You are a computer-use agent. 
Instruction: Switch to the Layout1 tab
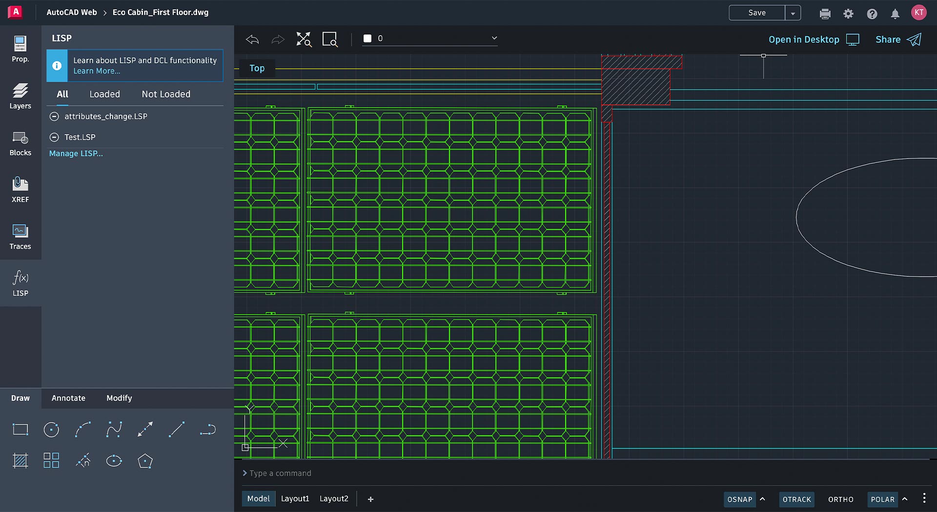click(x=295, y=498)
